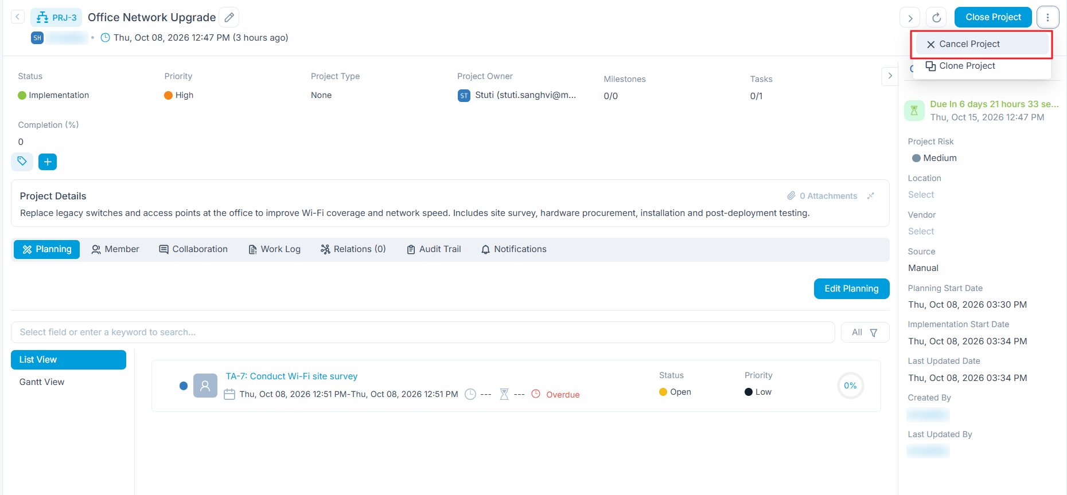Switch to the Member tab
The width and height of the screenshot is (1067, 495).
click(115, 249)
